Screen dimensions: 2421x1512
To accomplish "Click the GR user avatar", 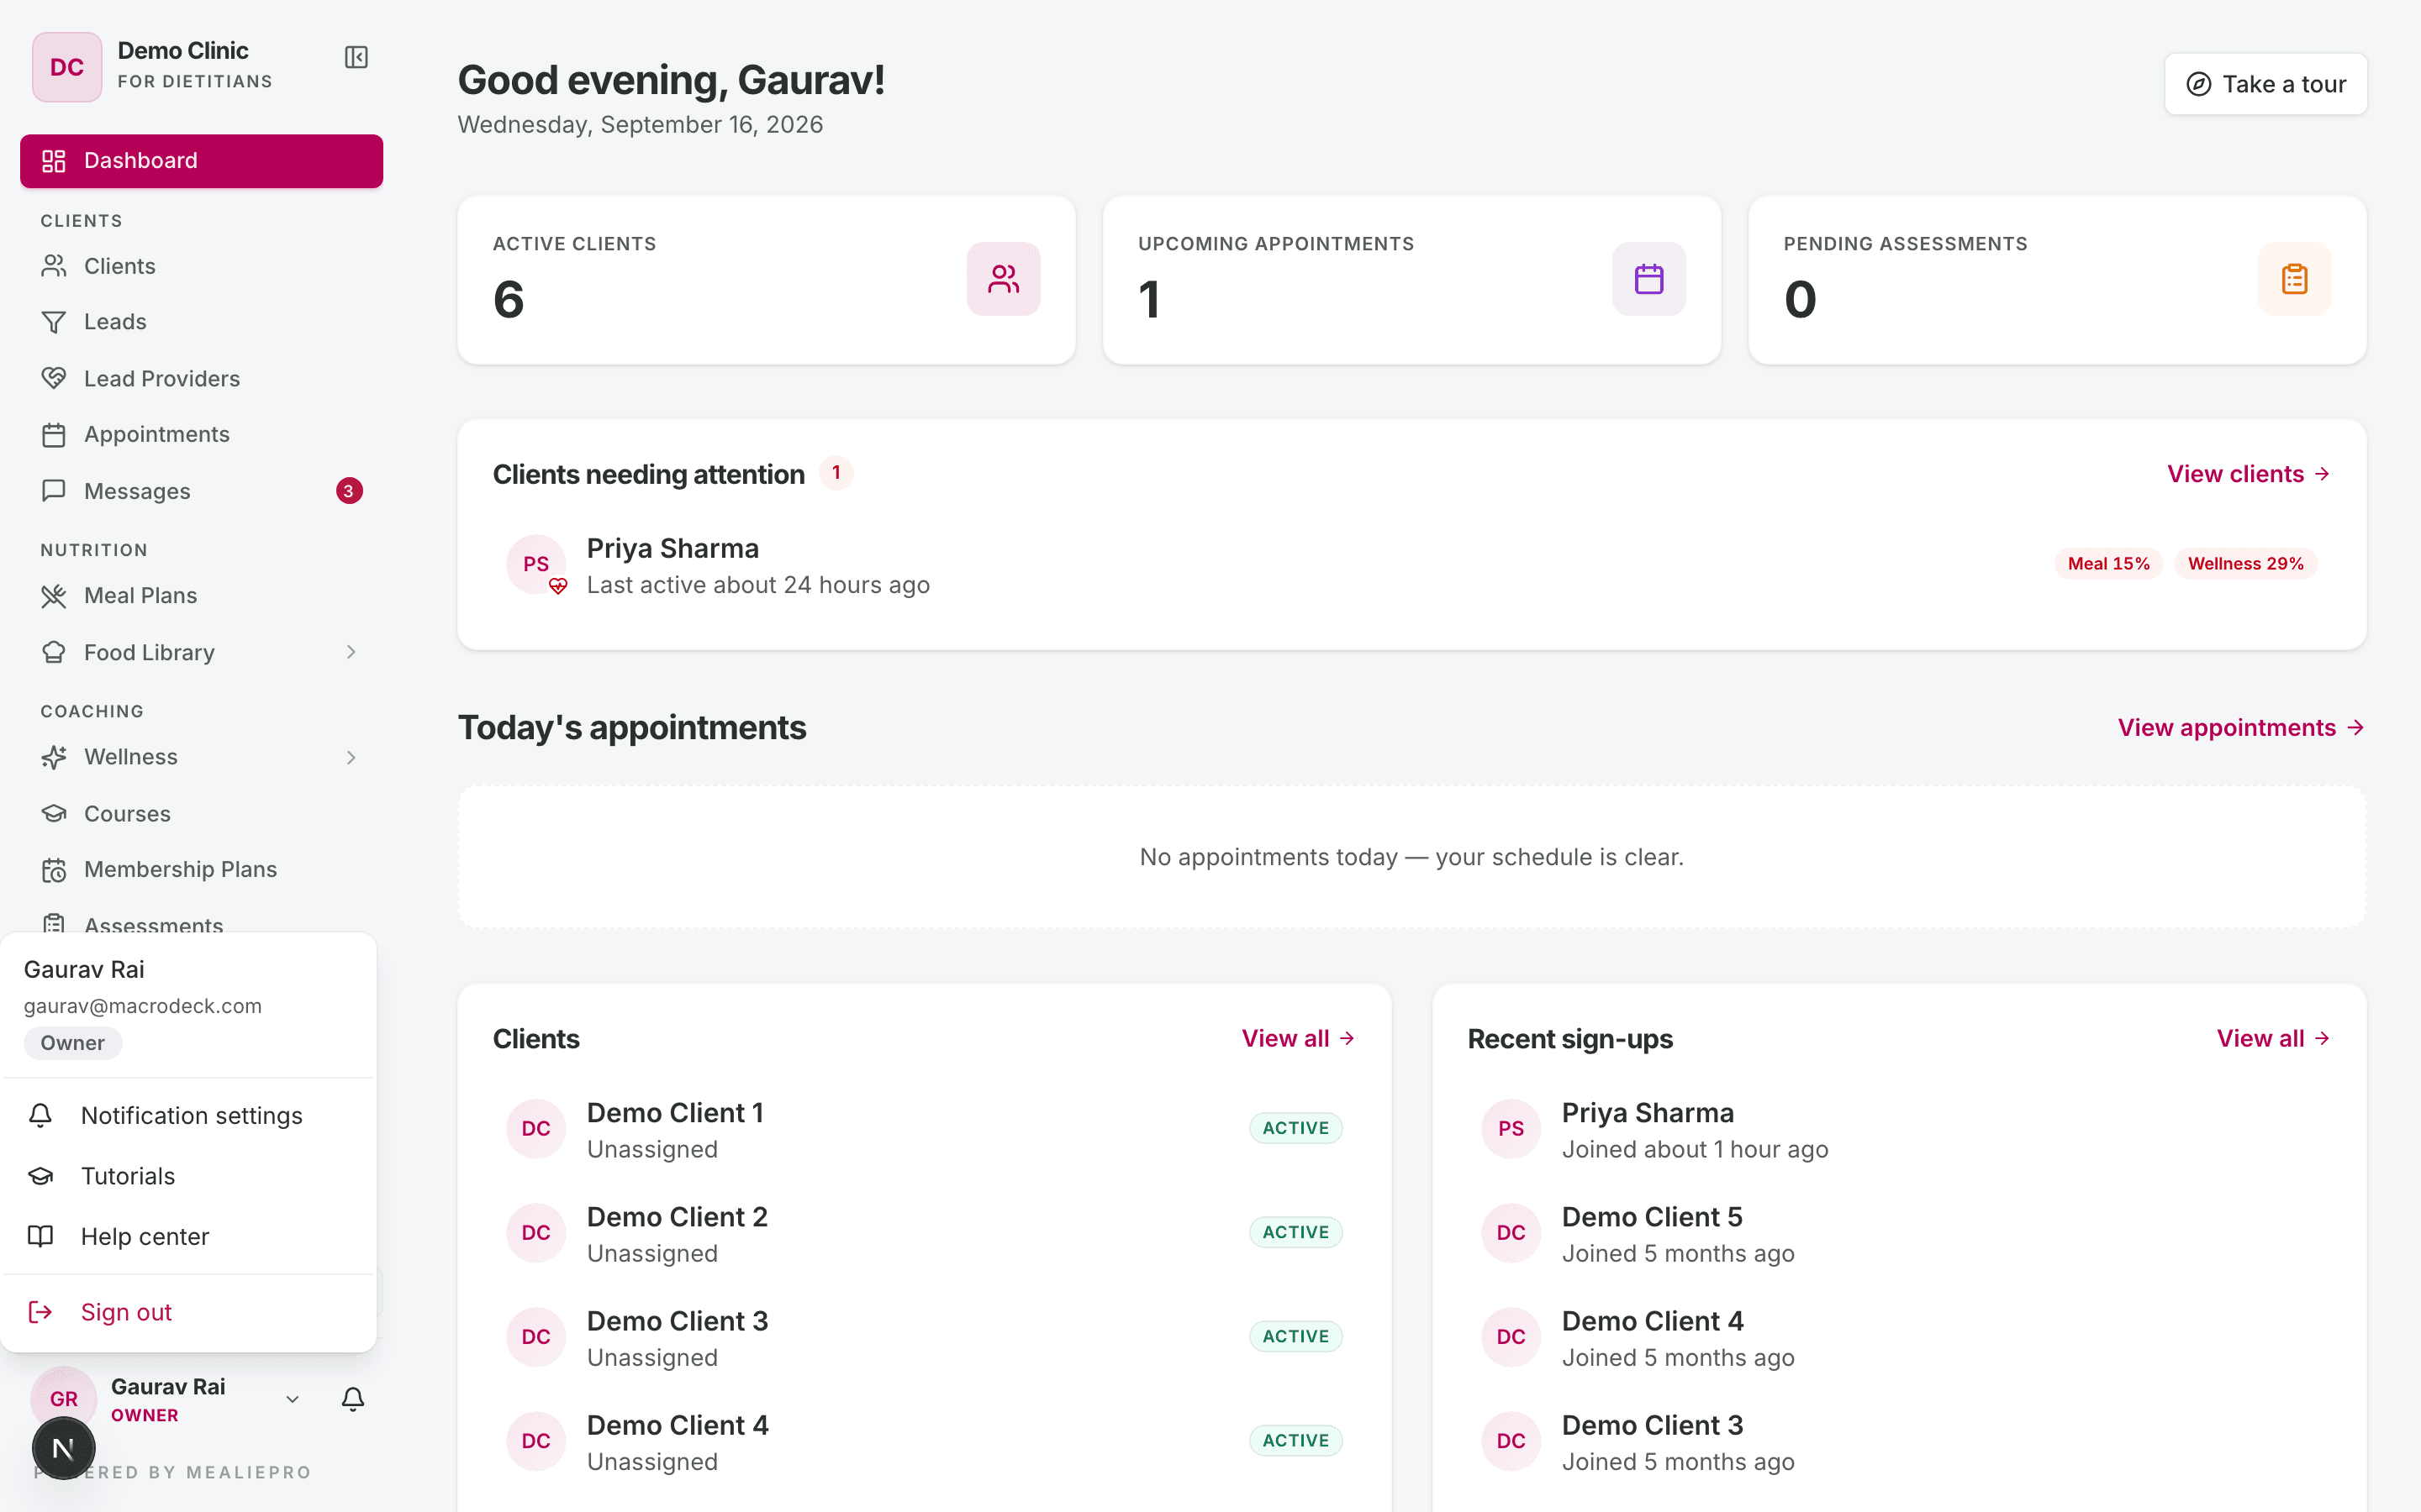I will click(x=64, y=1398).
